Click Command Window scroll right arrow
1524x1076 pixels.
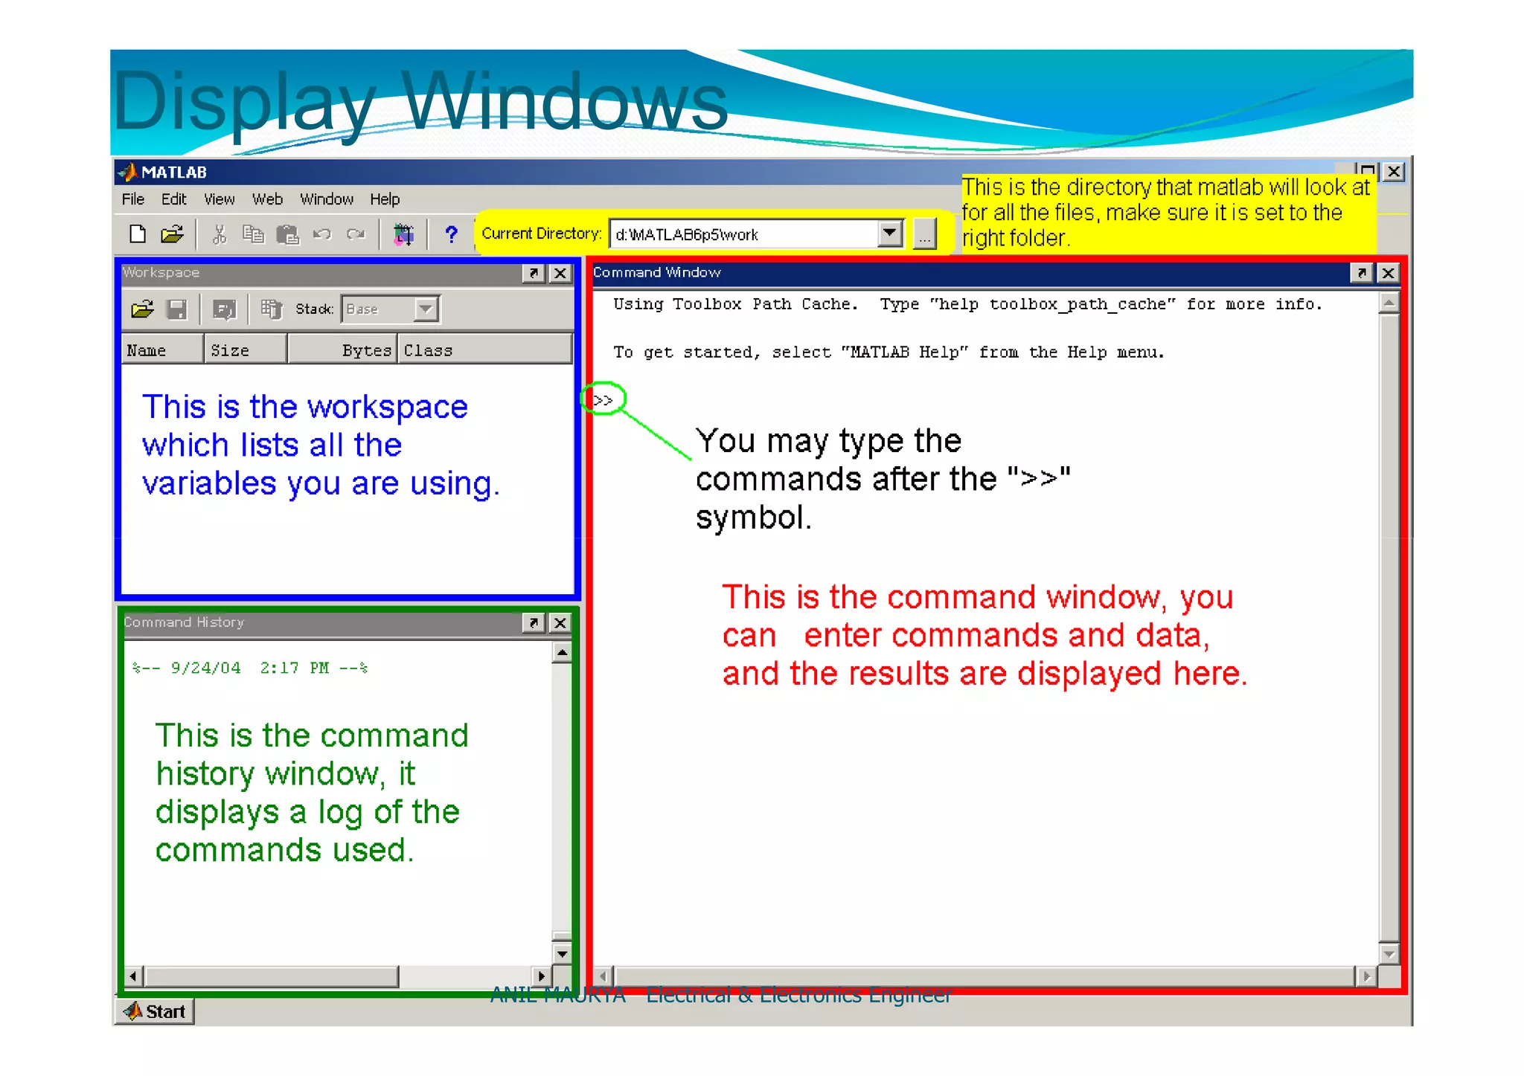click(1366, 976)
